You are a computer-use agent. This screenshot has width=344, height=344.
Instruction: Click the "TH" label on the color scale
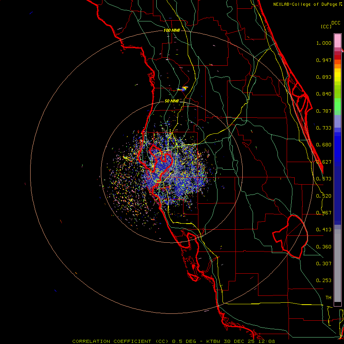point(328,298)
